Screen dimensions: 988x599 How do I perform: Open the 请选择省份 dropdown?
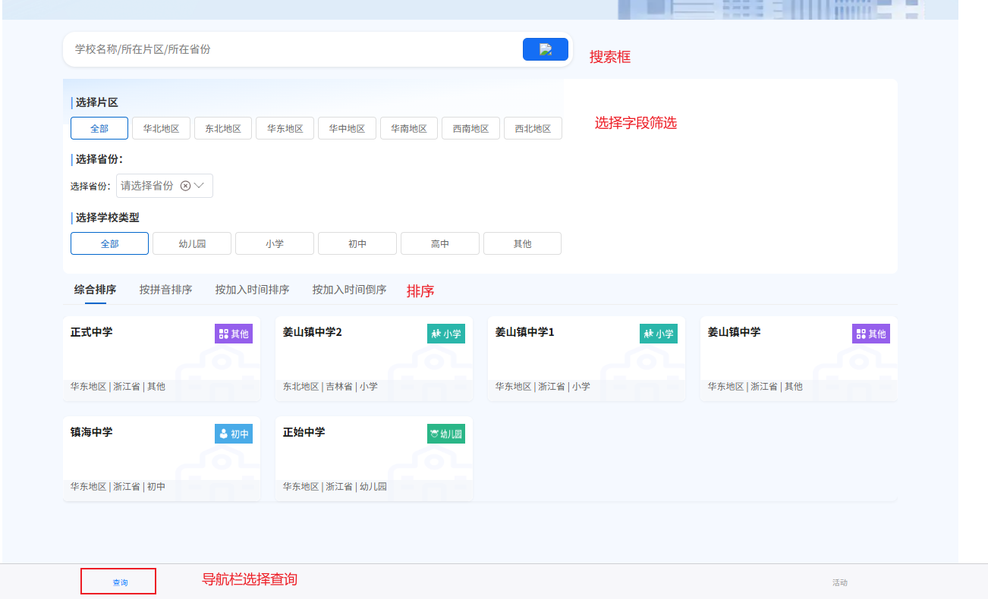click(147, 186)
